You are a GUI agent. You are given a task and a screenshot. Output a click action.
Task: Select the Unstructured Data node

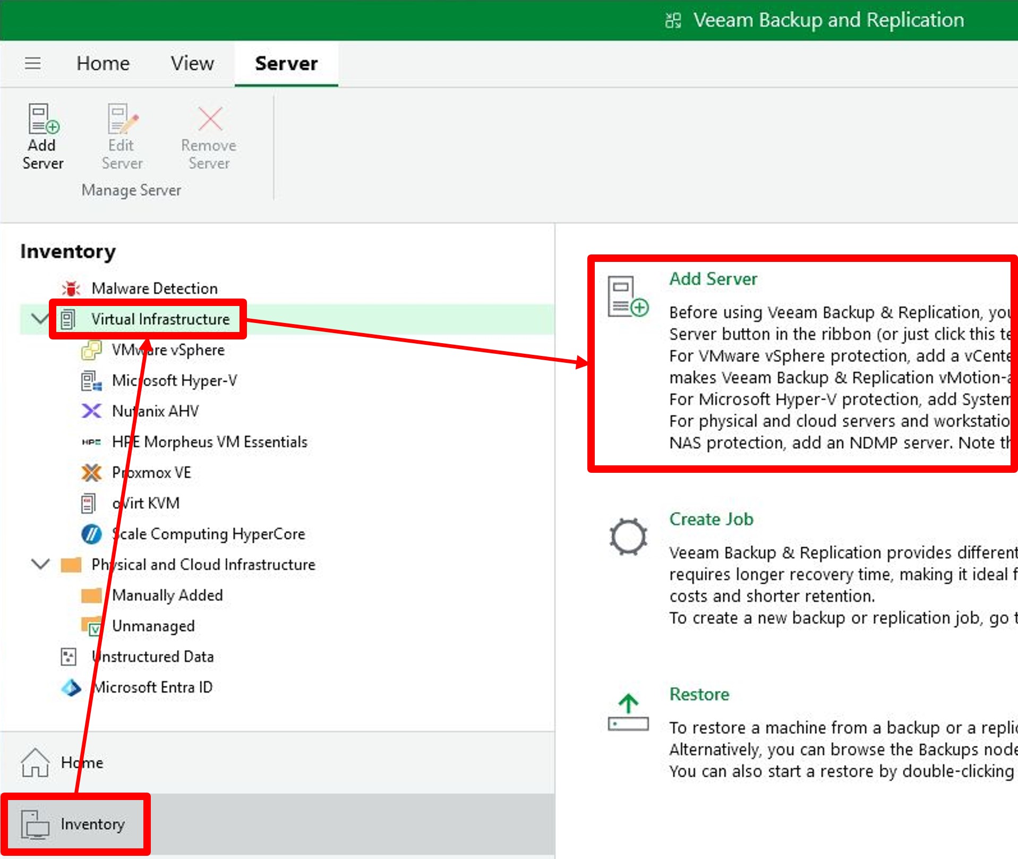coord(153,657)
